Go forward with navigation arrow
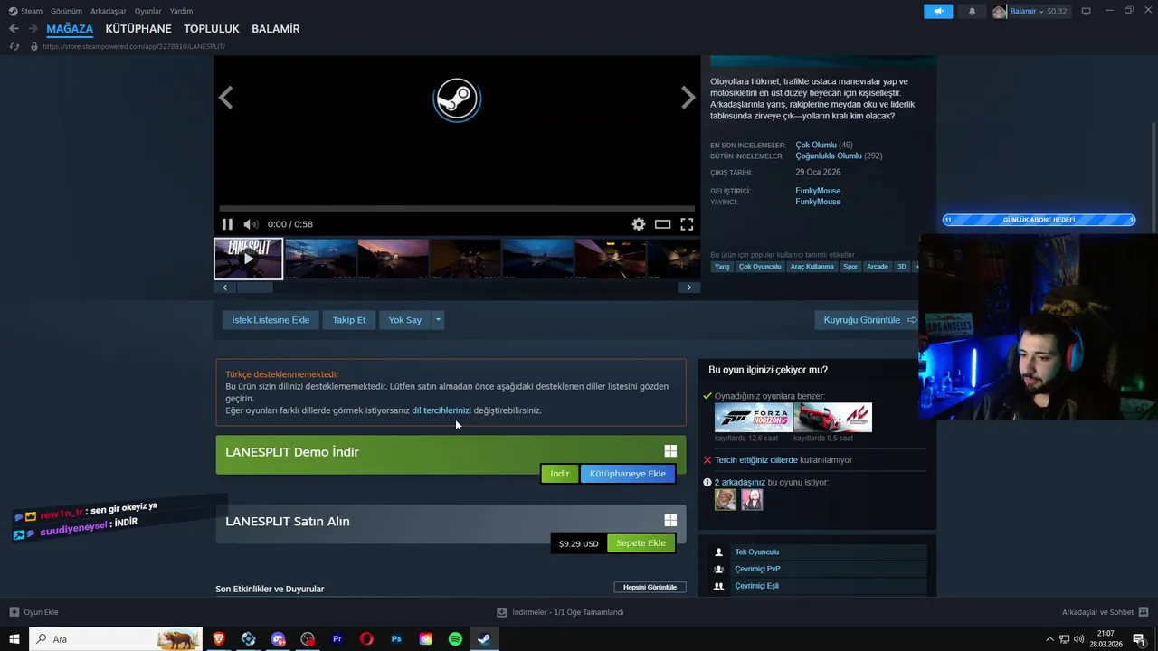 pos(33,29)
